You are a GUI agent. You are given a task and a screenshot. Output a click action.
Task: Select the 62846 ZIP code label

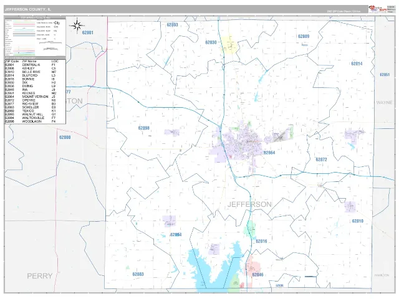click(x=257, y=275)
